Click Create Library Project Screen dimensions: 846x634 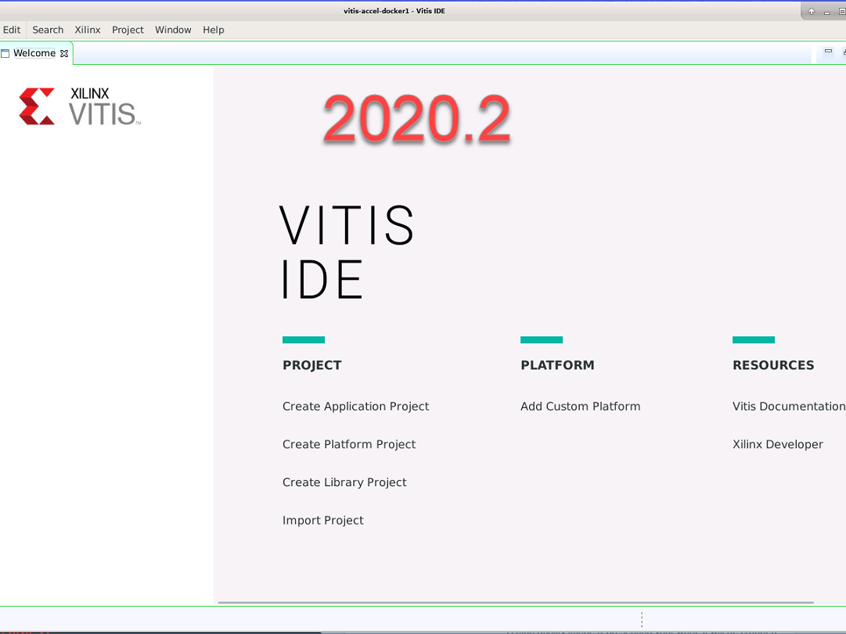(344, 482)
